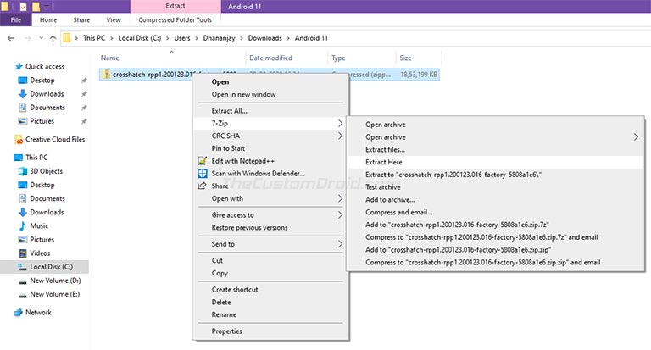
Task: Select the 3D Objects folder icon
Action: [x=22, y=171]
